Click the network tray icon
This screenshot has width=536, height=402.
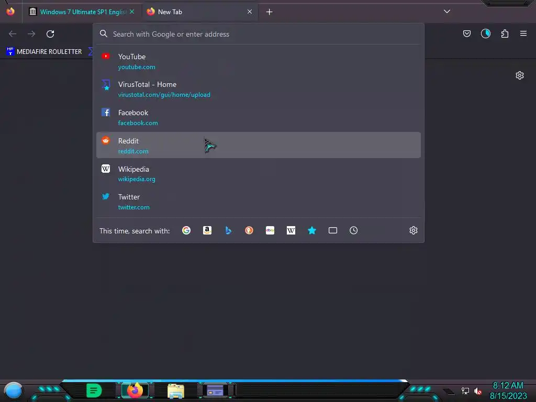pyautogui.click(x=465, y=390)
